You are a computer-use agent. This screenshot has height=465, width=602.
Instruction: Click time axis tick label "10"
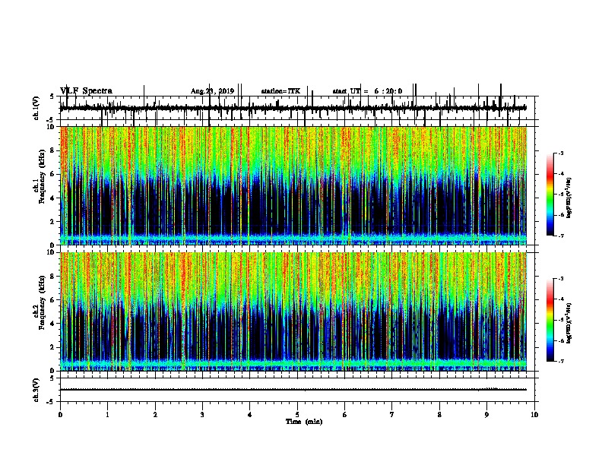[x=534, y=415]
